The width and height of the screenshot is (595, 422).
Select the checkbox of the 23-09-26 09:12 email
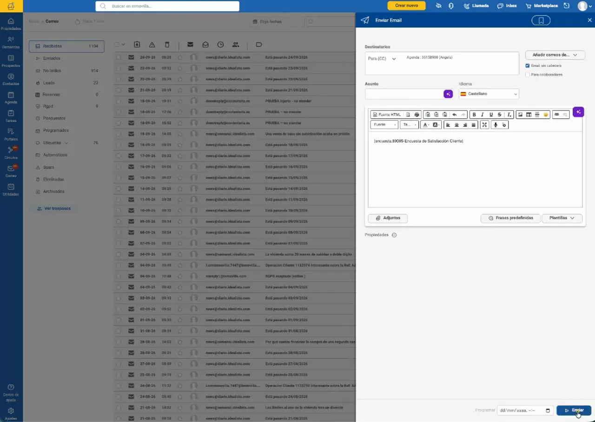[x=119, y=68]
